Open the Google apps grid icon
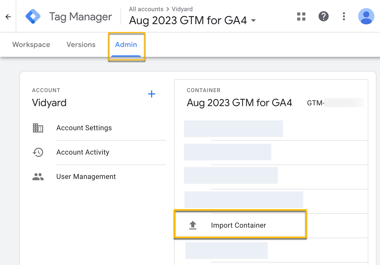The image size is (380, 265). [x=301, y=16]
